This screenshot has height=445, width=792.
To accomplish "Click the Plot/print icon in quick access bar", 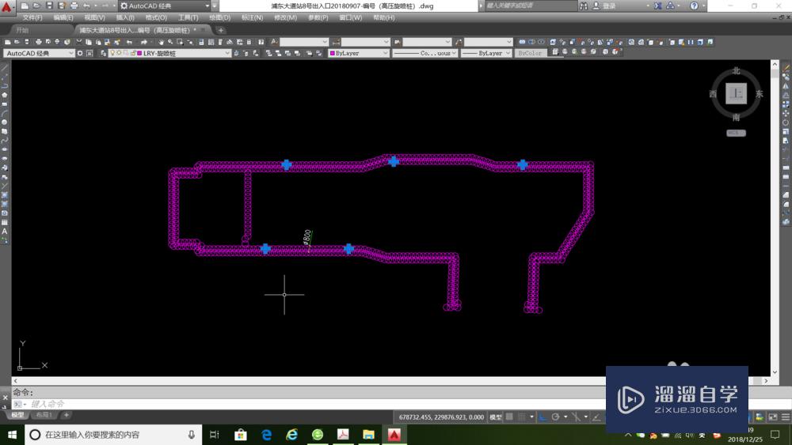I will (x=74, y=6).
